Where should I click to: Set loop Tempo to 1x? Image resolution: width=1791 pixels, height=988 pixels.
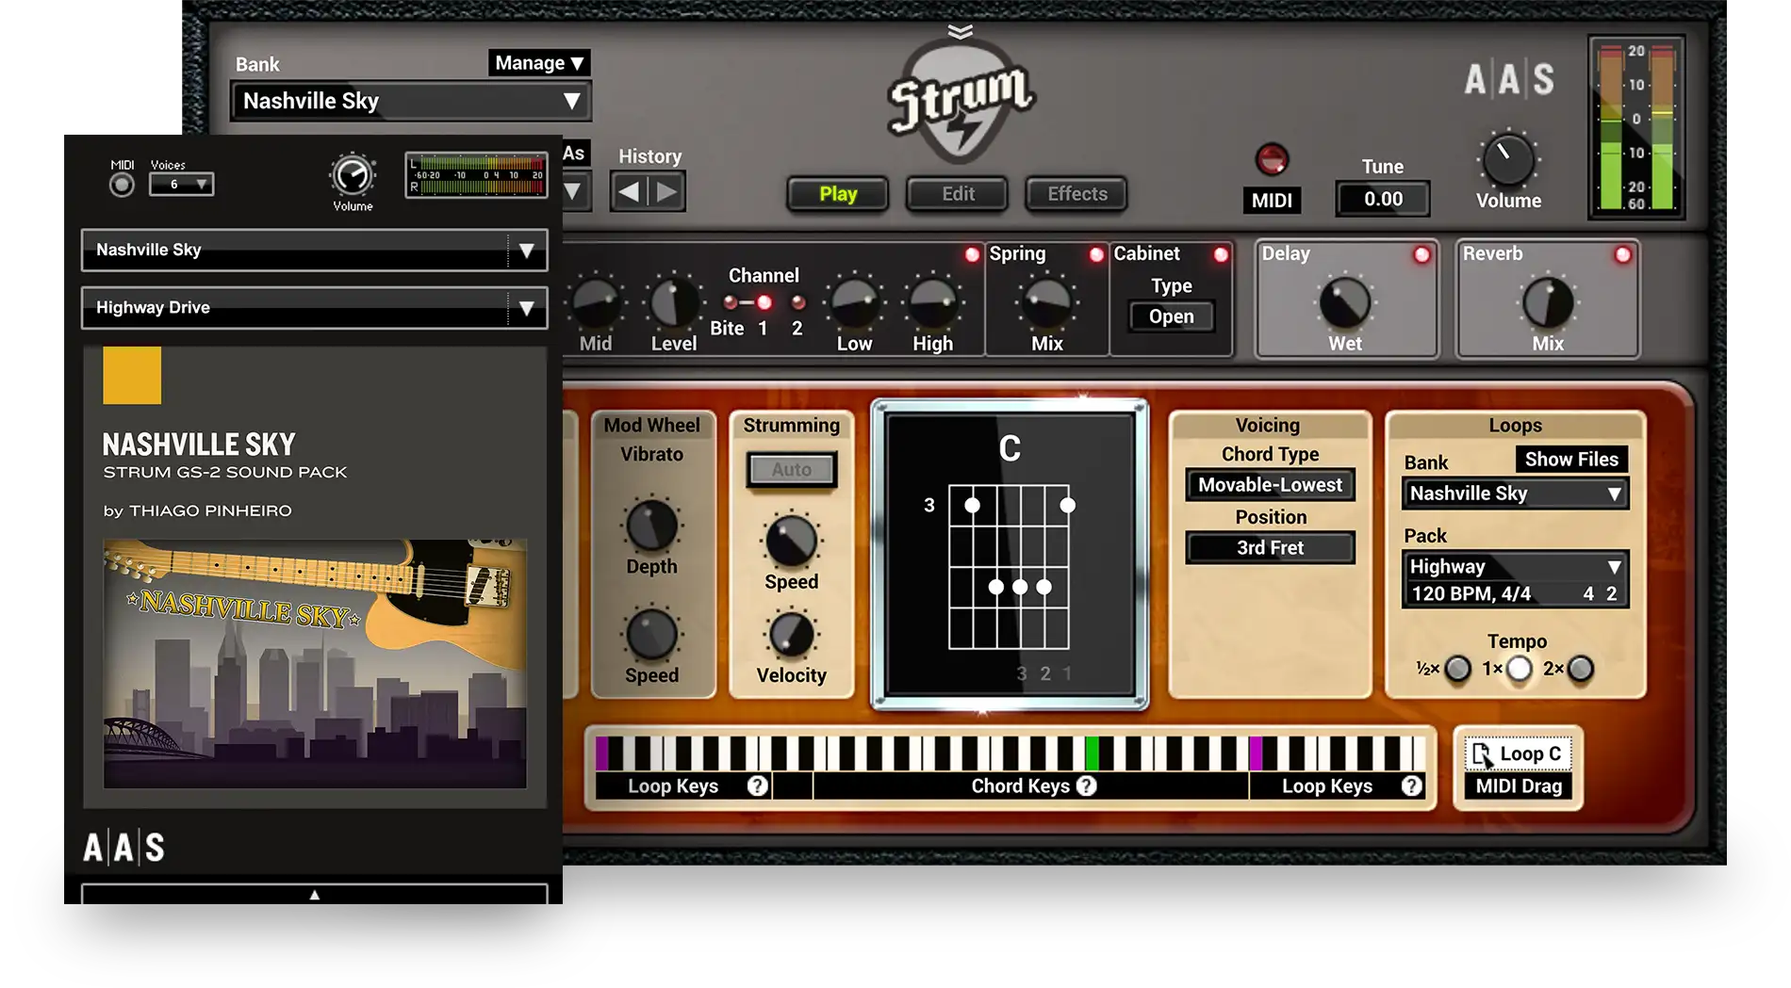[x=1519, y=669]
